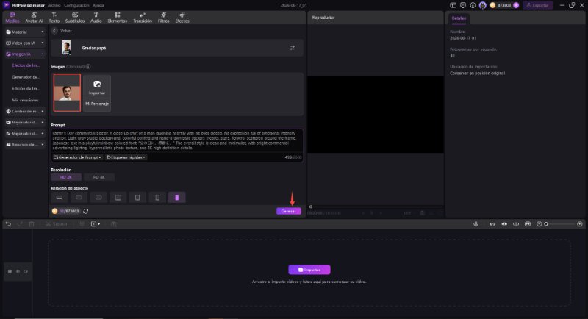Select Edición de Im... in the sidebar
The width and height of the screenshot is (588, 319).
[26, 88]
